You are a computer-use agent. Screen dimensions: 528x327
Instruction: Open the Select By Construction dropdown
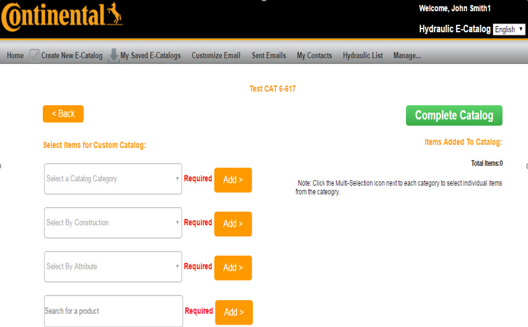click(x=113, y=223)
